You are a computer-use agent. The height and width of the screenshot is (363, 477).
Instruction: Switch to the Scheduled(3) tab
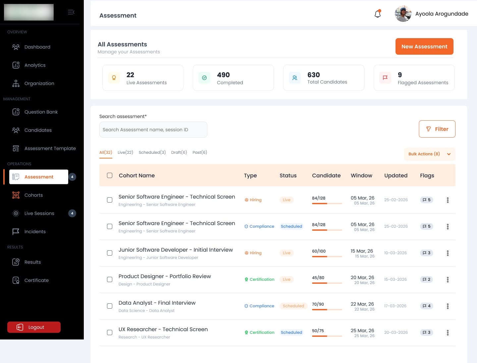(x=152, y=152)
